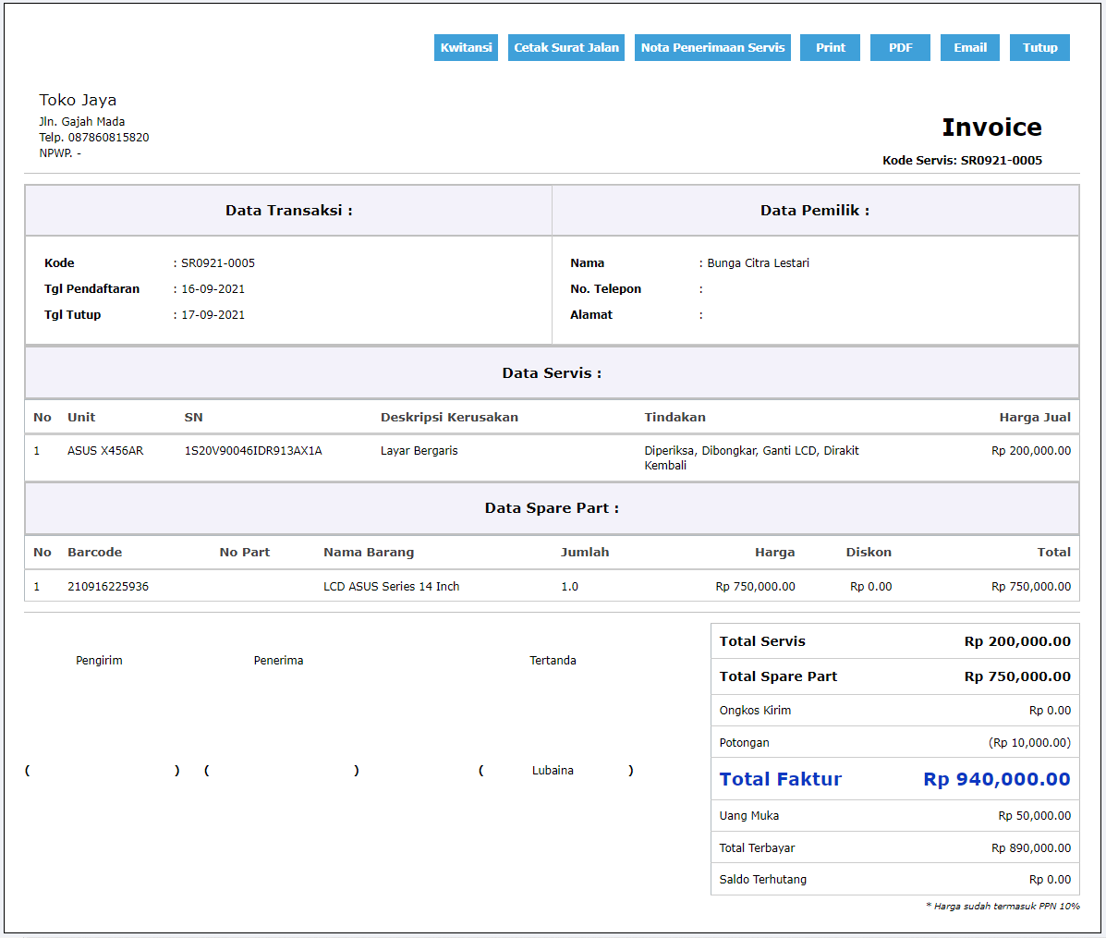Click Total Terbayar amount Rp 890,000.00
The width and height of the screenshot is (1106, 938).
[1031, 848]
